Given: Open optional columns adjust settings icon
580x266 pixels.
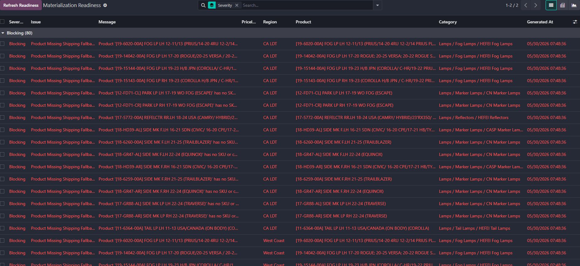Looking at the screenshot, I should tap(575, 22).
